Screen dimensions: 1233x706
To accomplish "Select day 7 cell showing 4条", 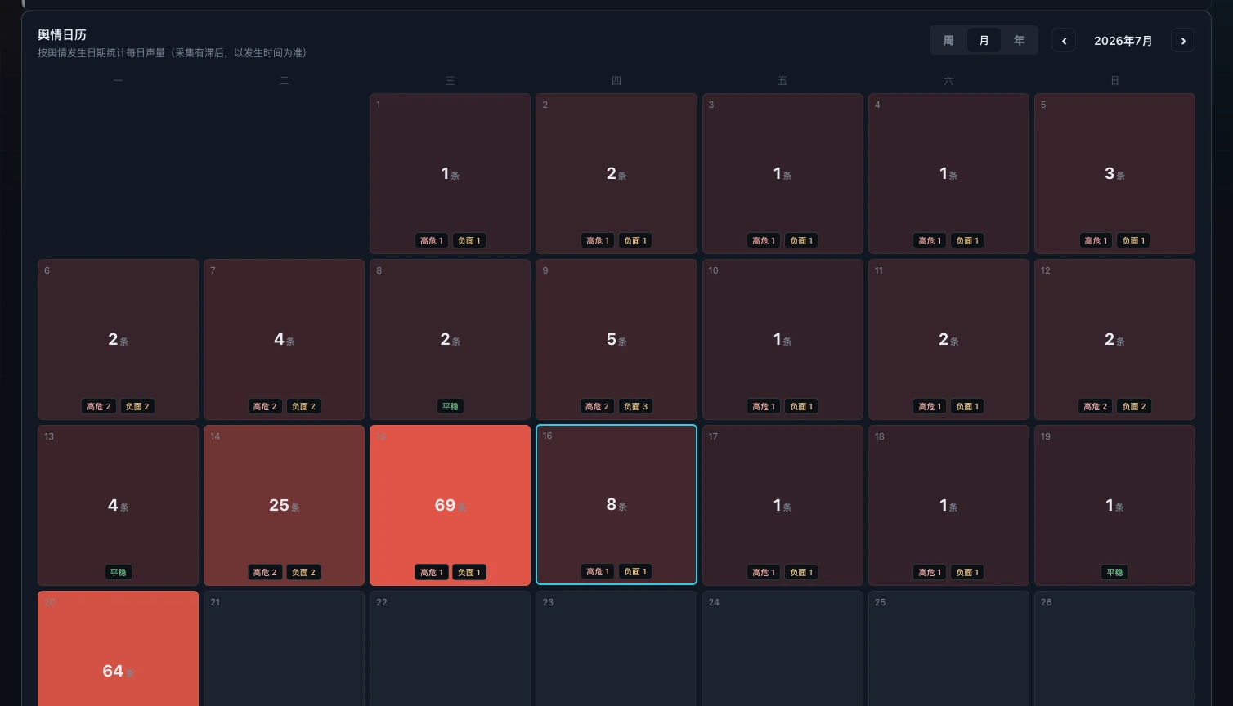I will coord(284,339).
